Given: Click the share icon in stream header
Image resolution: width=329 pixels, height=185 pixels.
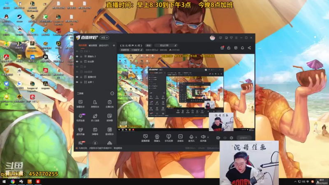Looking at the screenshot, I should pyautogui.click(x=249, y=48).
